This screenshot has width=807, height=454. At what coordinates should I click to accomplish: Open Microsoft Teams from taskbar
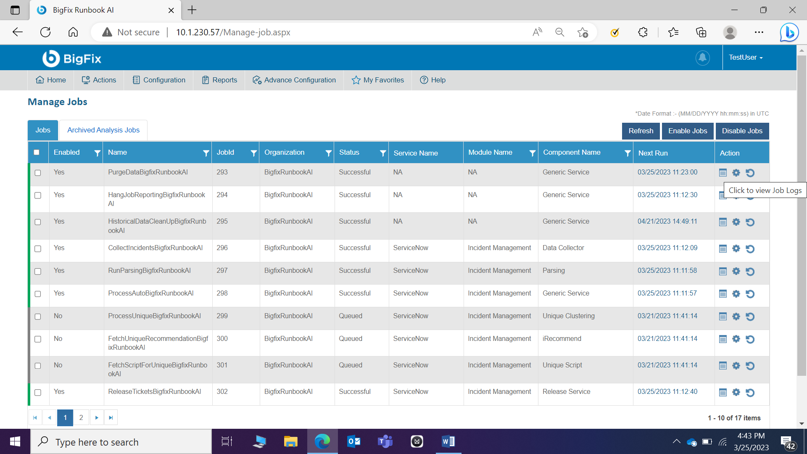(x=385, y=441)
